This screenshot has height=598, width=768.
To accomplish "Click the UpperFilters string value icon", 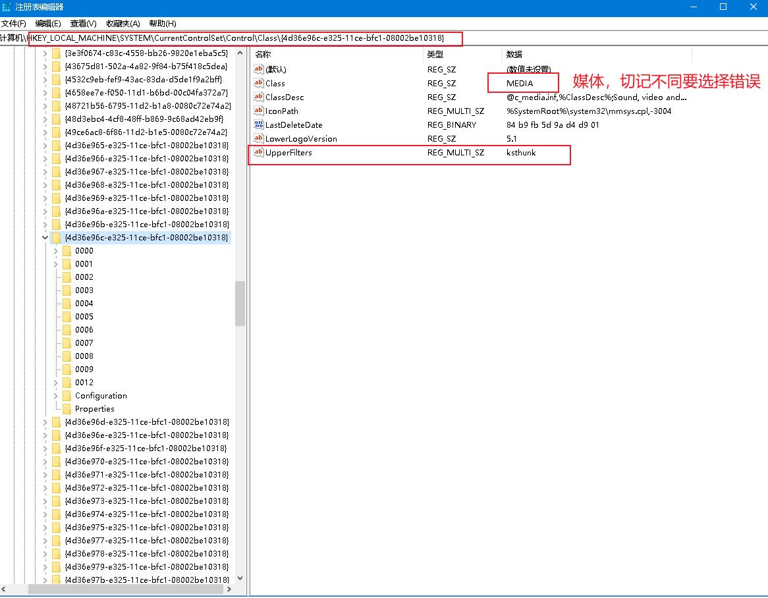I will coord(259,153).
